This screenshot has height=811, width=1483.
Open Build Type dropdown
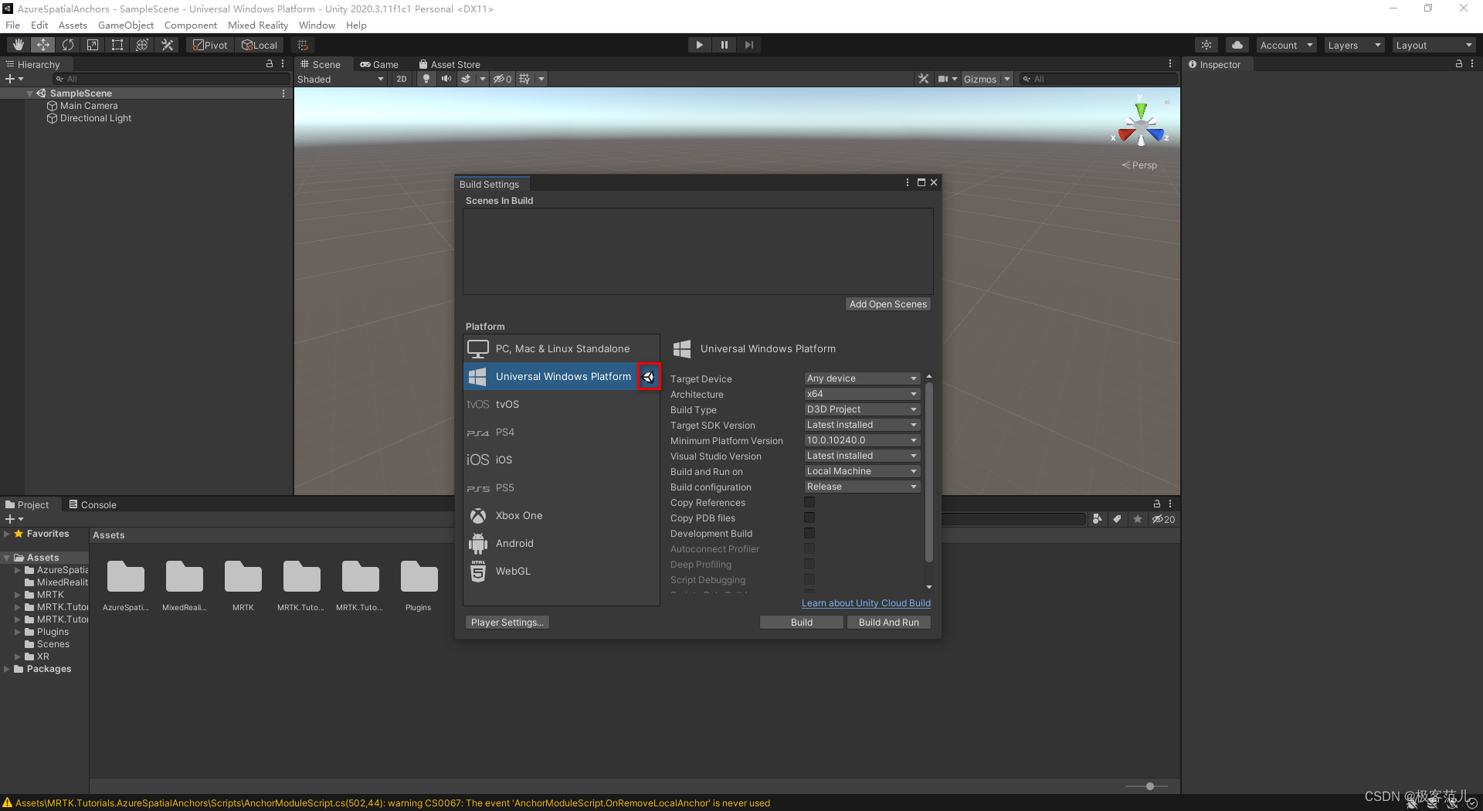point(862,409)
